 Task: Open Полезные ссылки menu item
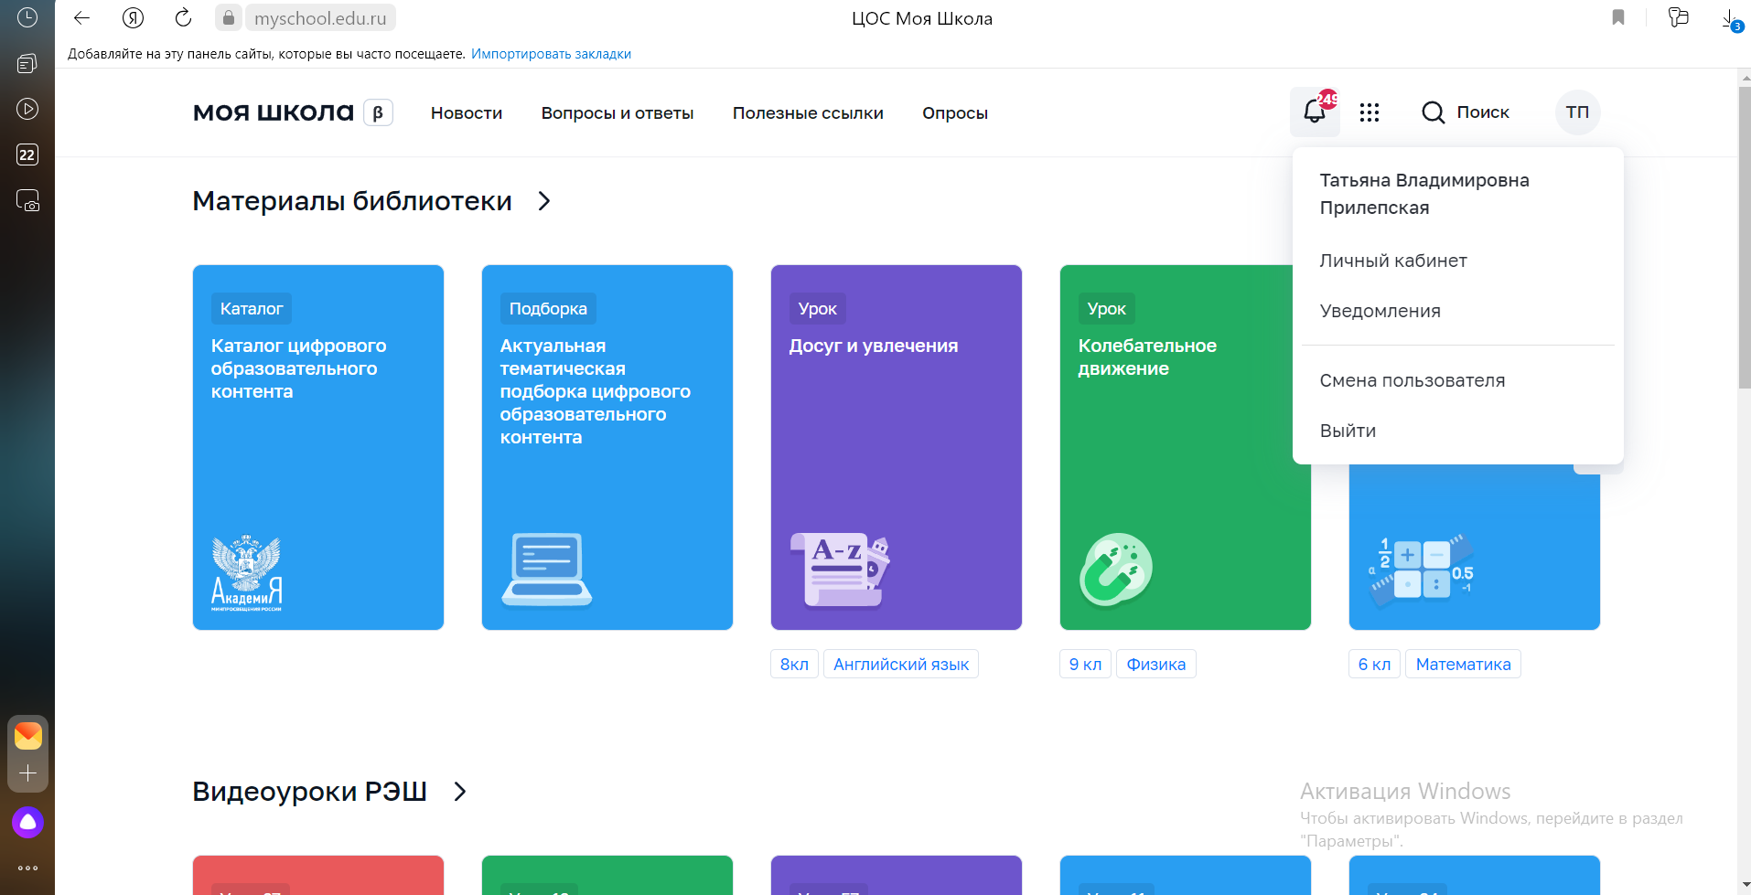pos(808,113)
